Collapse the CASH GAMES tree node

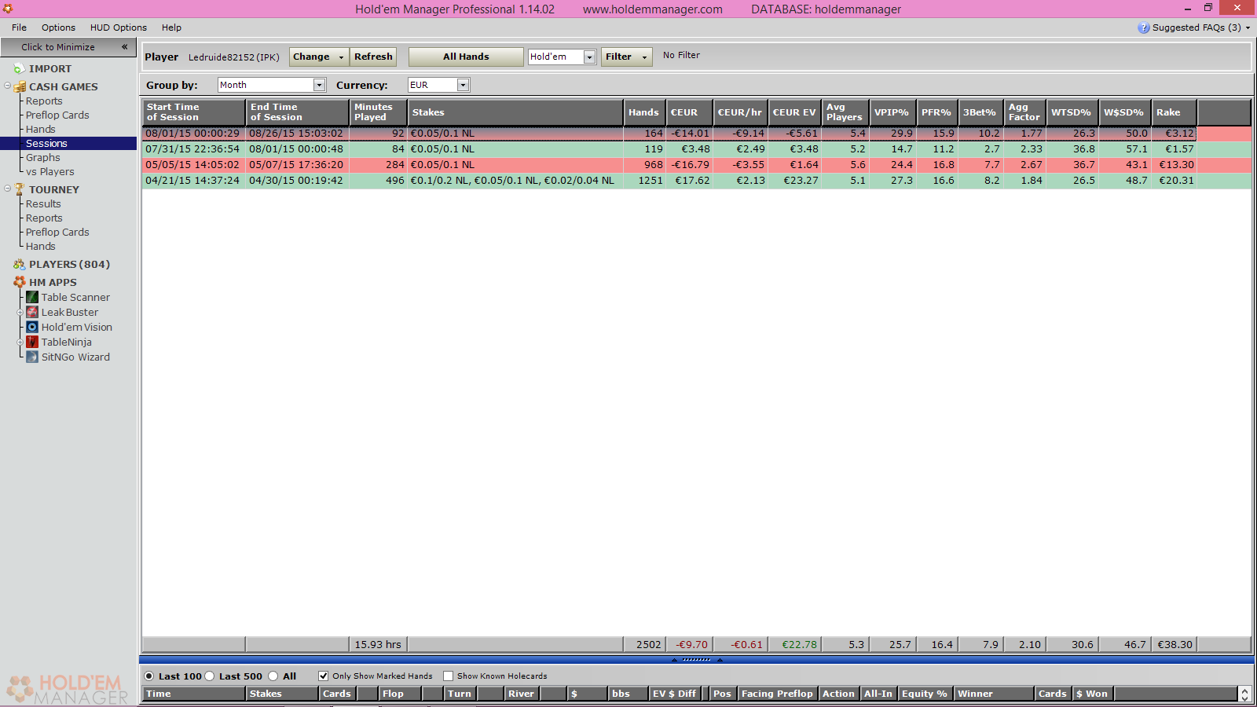7,86
